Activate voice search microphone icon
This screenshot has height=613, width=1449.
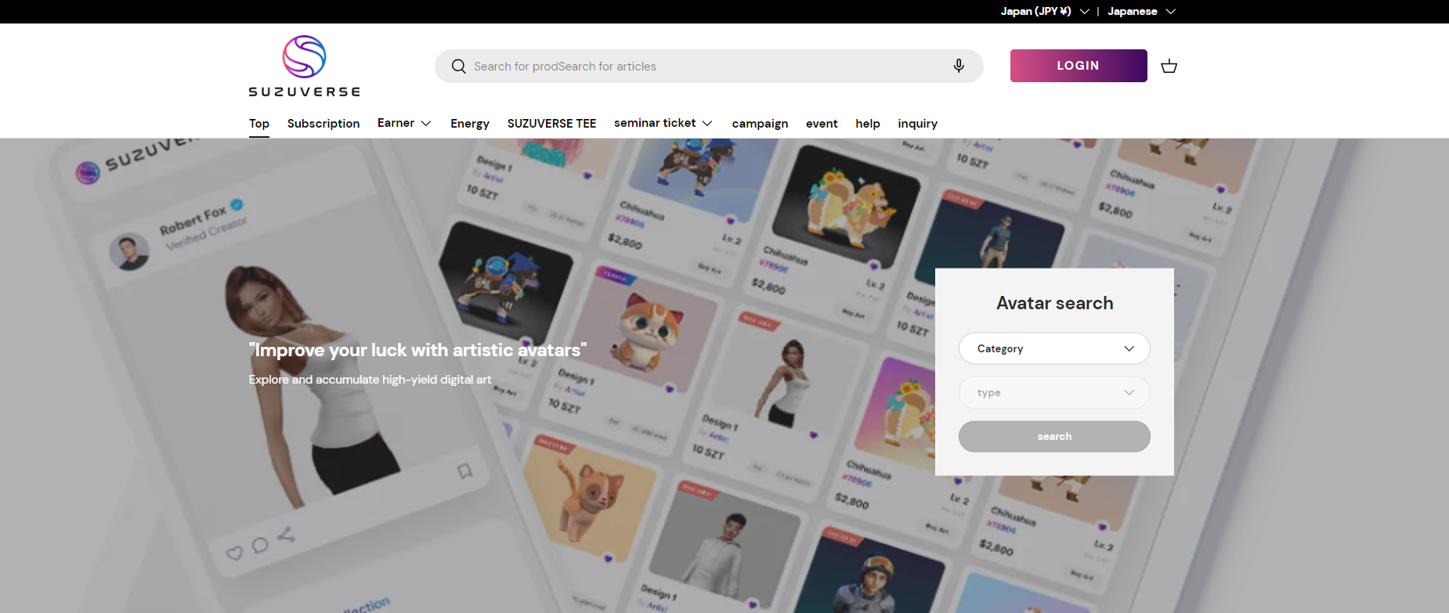958,66
